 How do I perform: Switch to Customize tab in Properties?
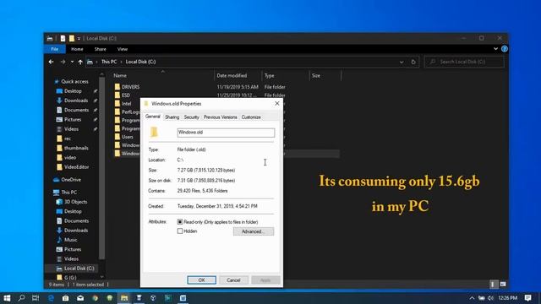tap(251, 117)
